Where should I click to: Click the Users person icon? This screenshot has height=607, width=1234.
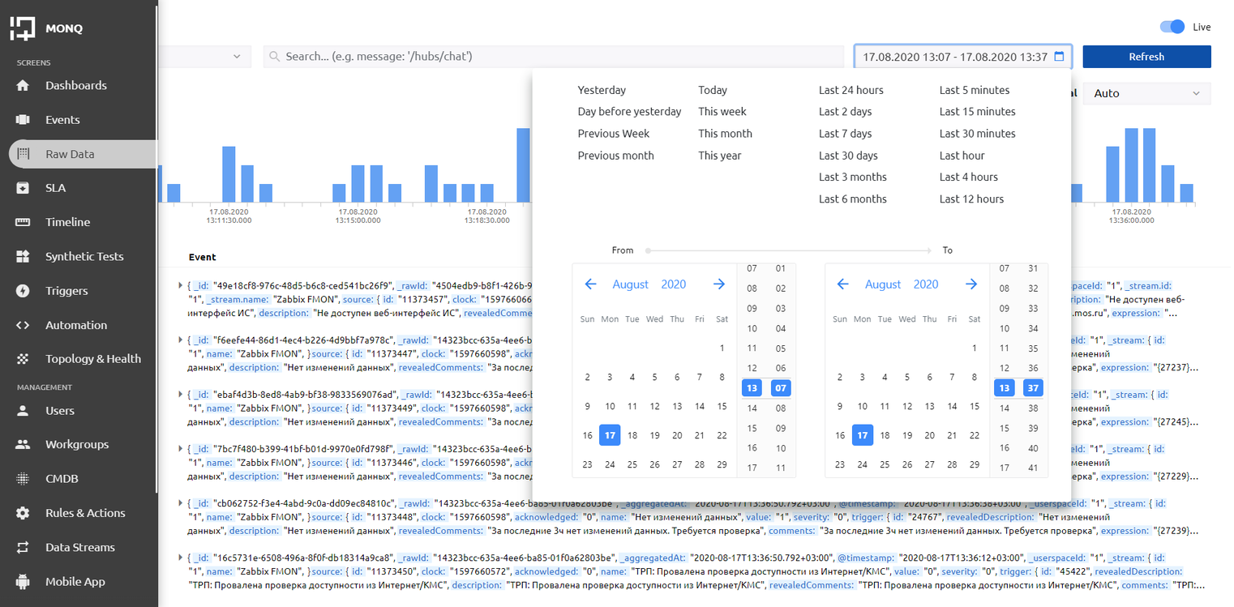[x=23, y=411]
